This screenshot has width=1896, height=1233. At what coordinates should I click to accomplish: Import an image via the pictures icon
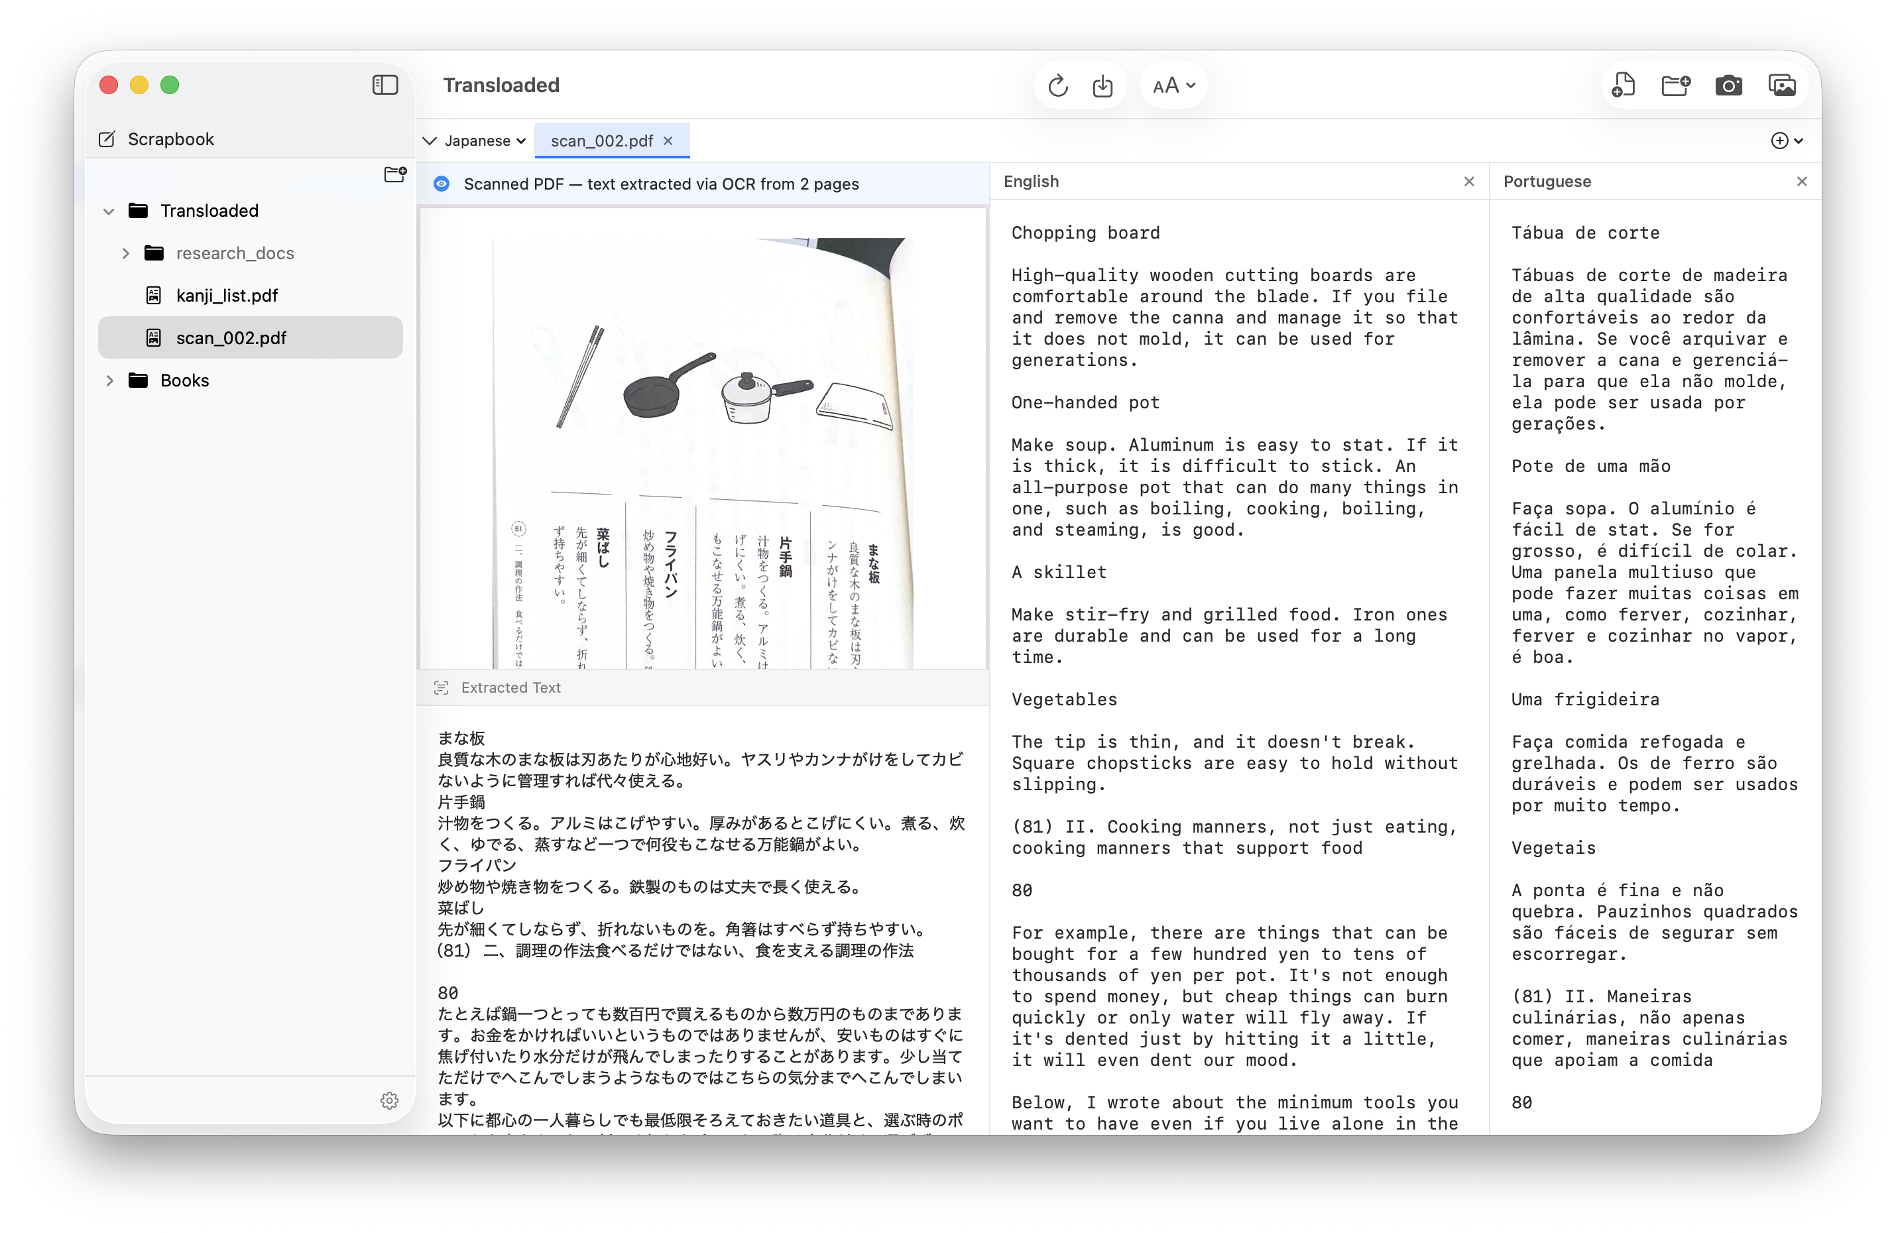[1783, 84]
